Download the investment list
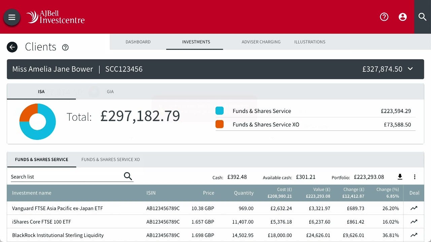431x242 pixels. click(x=400, y=177)
